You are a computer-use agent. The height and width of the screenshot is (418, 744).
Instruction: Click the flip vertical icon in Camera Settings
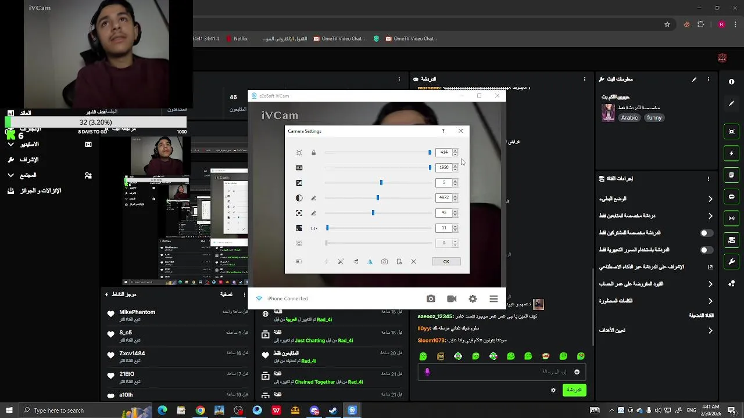[356, 262]
